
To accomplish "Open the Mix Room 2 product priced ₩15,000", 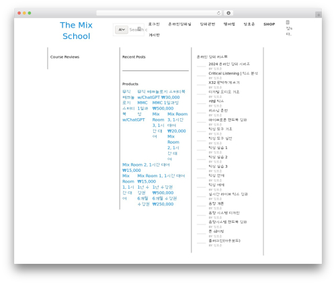I will (146, 167).
